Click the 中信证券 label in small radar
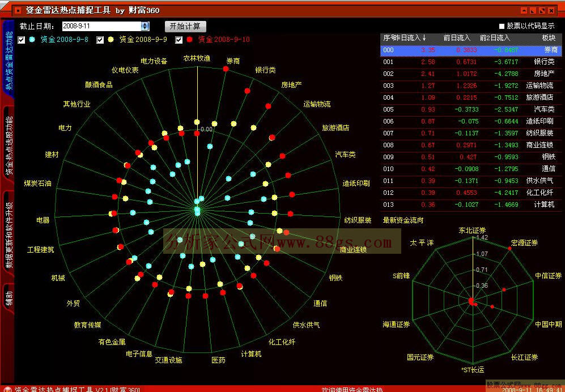565x392 pixels. pyautogui.click(x=549, y=276)
